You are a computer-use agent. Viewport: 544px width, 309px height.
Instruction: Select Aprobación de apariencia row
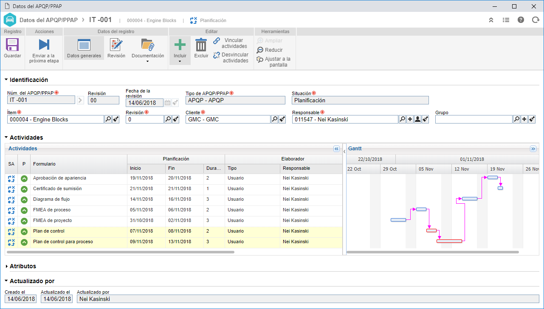[x=173, y=178]
